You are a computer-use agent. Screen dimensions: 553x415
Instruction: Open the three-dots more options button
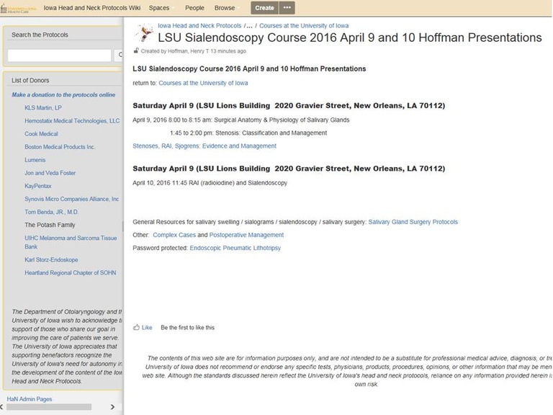click(287, 8)
